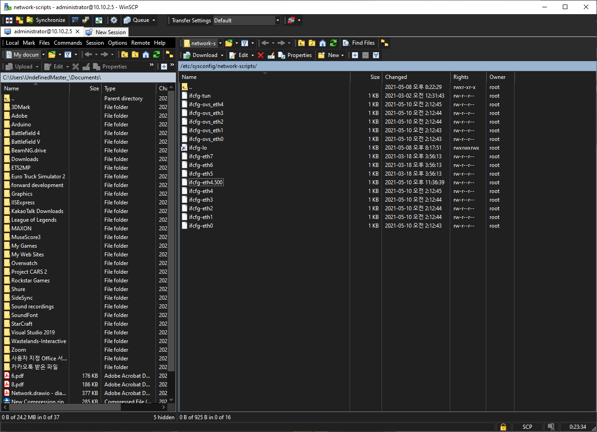The height and width of the screenshot is (432, 597).
Task: Click the remote Edit button
Action: coord(239,55)
